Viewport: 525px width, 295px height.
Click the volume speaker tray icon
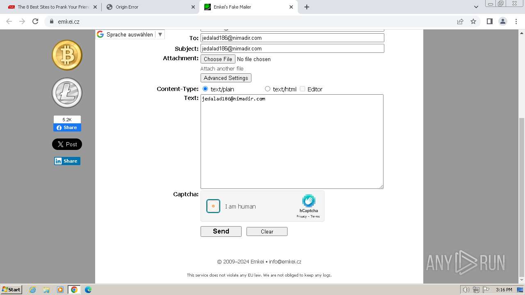pos(466,290)
